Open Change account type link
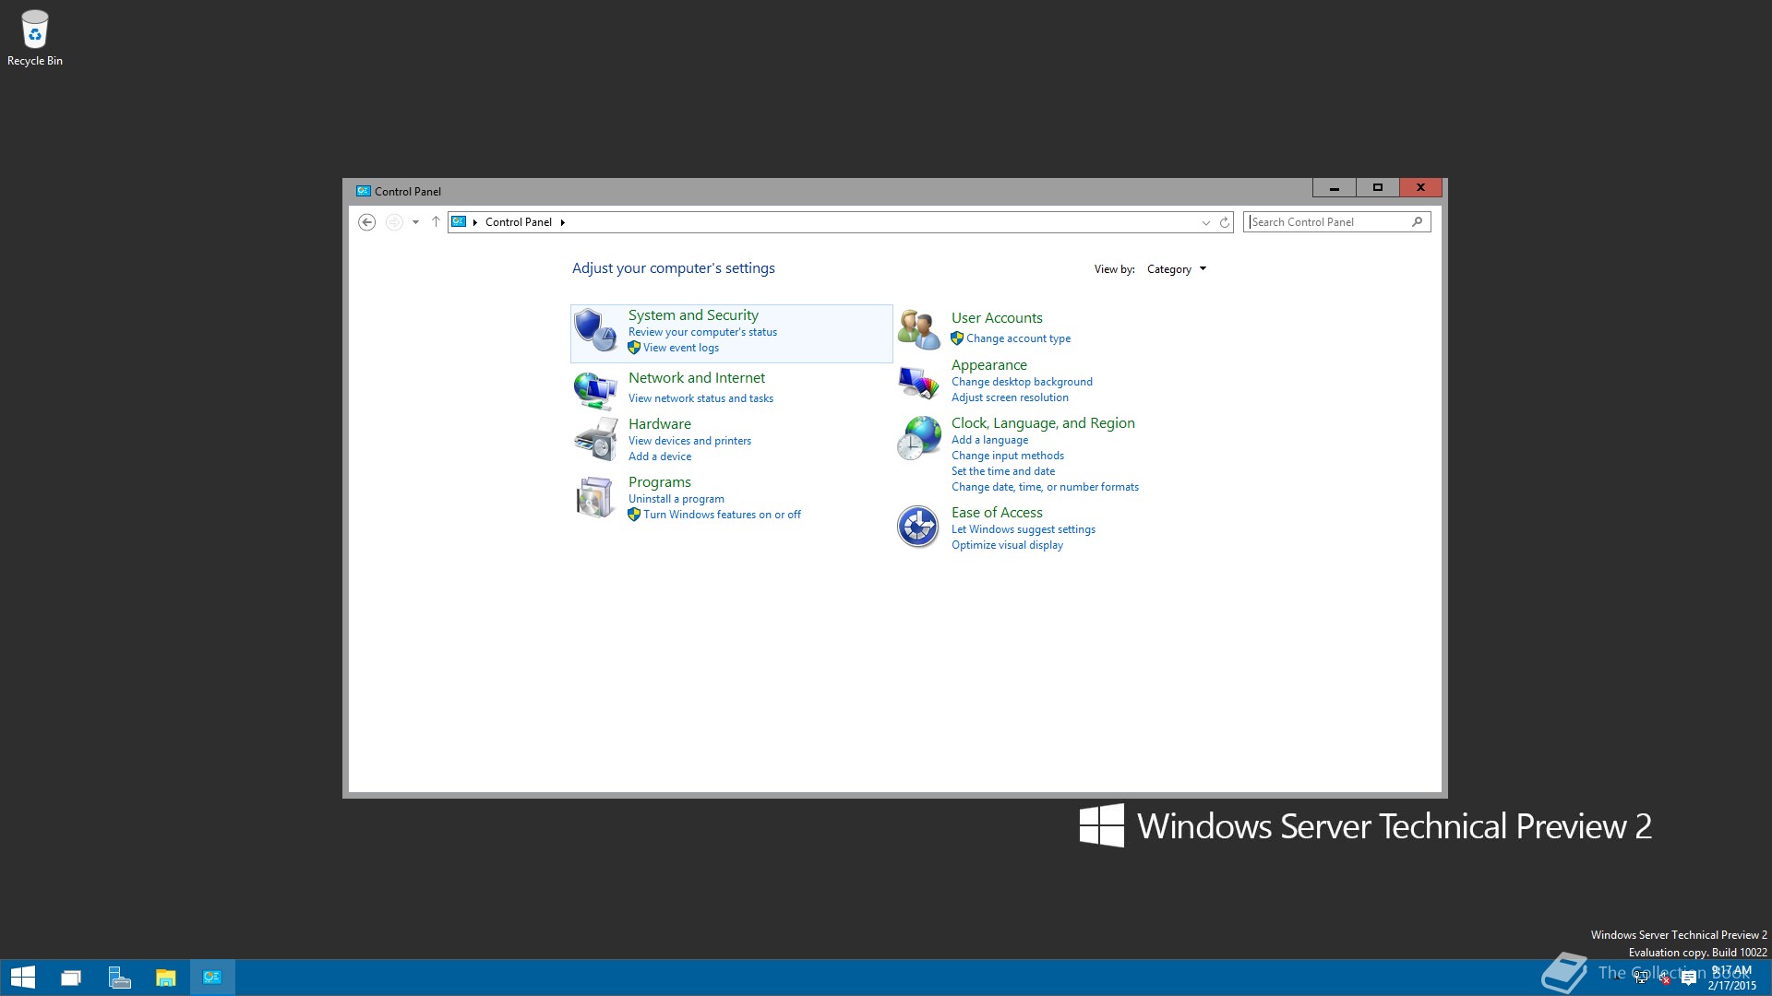The image size is (1772, 996). (x=1018, y=338)
